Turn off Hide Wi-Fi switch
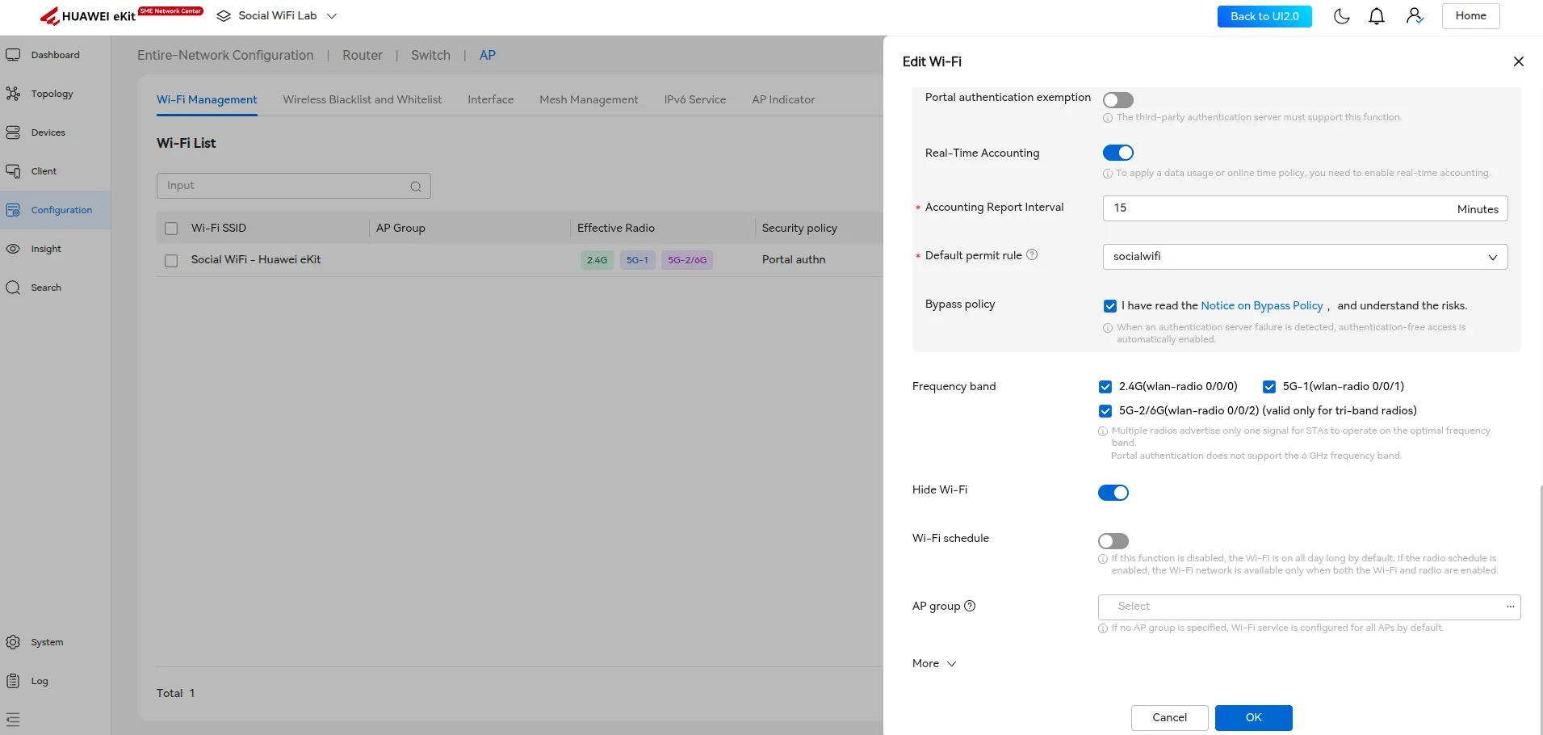Screen dimensions: 1543x735 click(1113, 493)
